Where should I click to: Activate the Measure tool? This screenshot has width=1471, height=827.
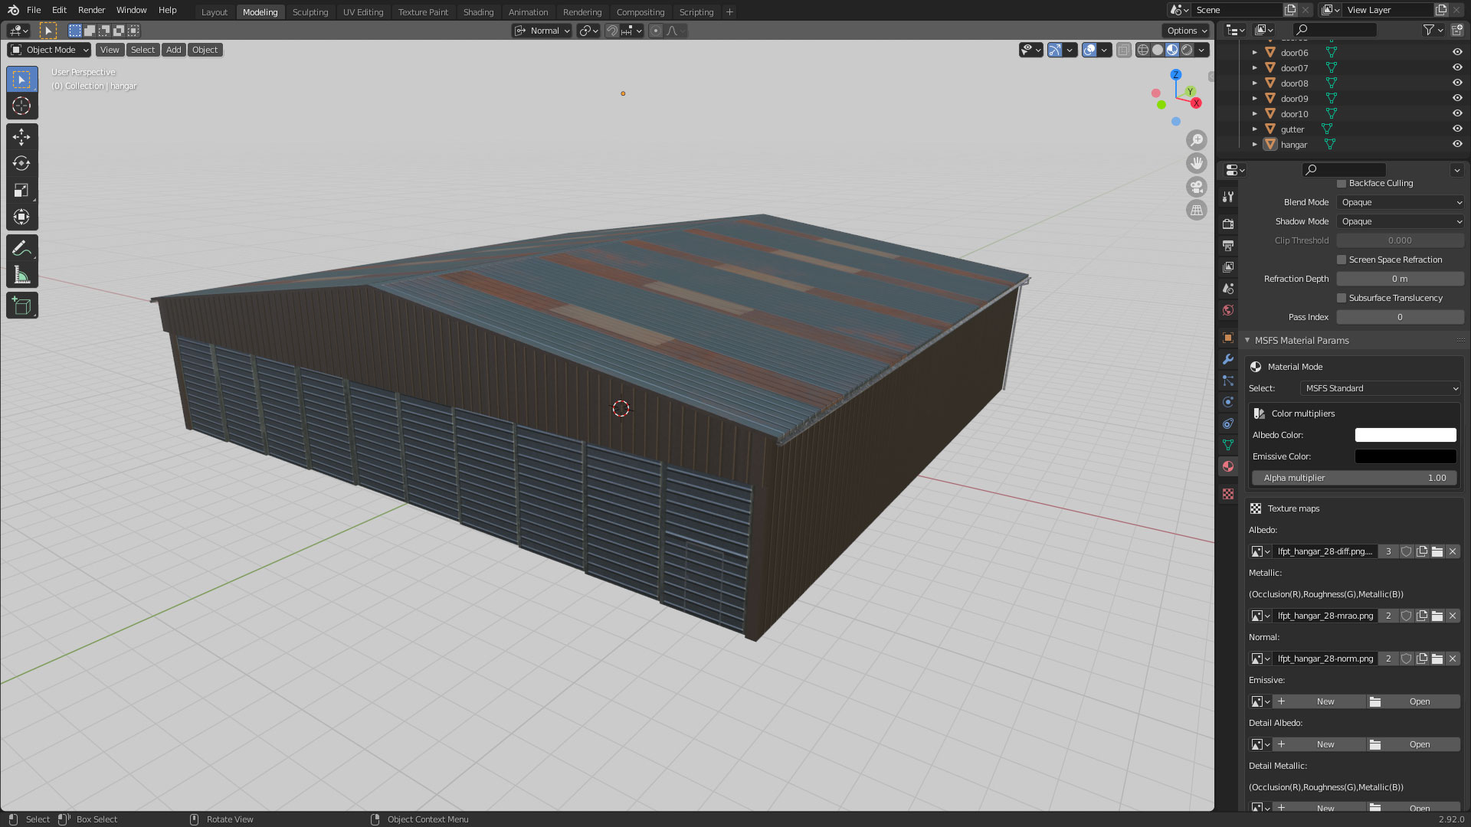click(x=21, y=276)
